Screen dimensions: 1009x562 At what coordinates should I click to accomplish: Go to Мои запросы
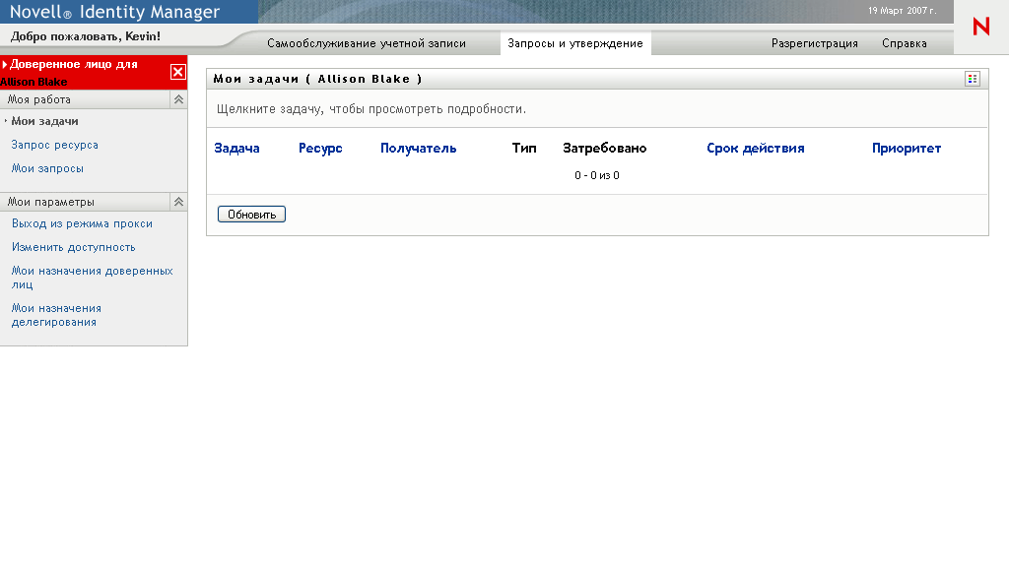pyautogui.click(x=47, y=168)
